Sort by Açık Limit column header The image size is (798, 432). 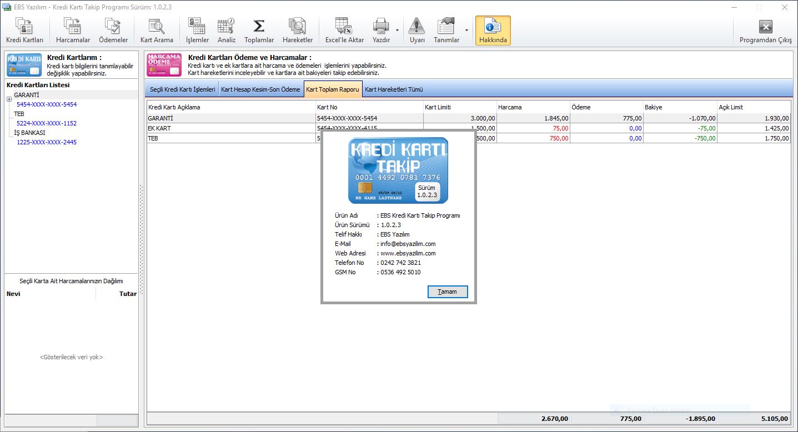tap(754, 107)
